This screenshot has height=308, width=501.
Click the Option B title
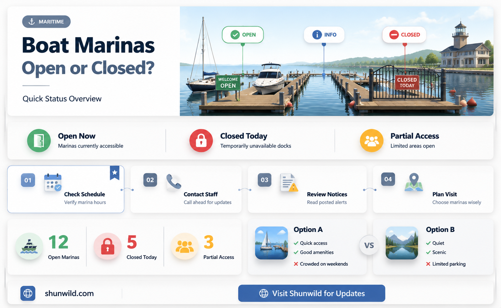[x=440, y=230]
